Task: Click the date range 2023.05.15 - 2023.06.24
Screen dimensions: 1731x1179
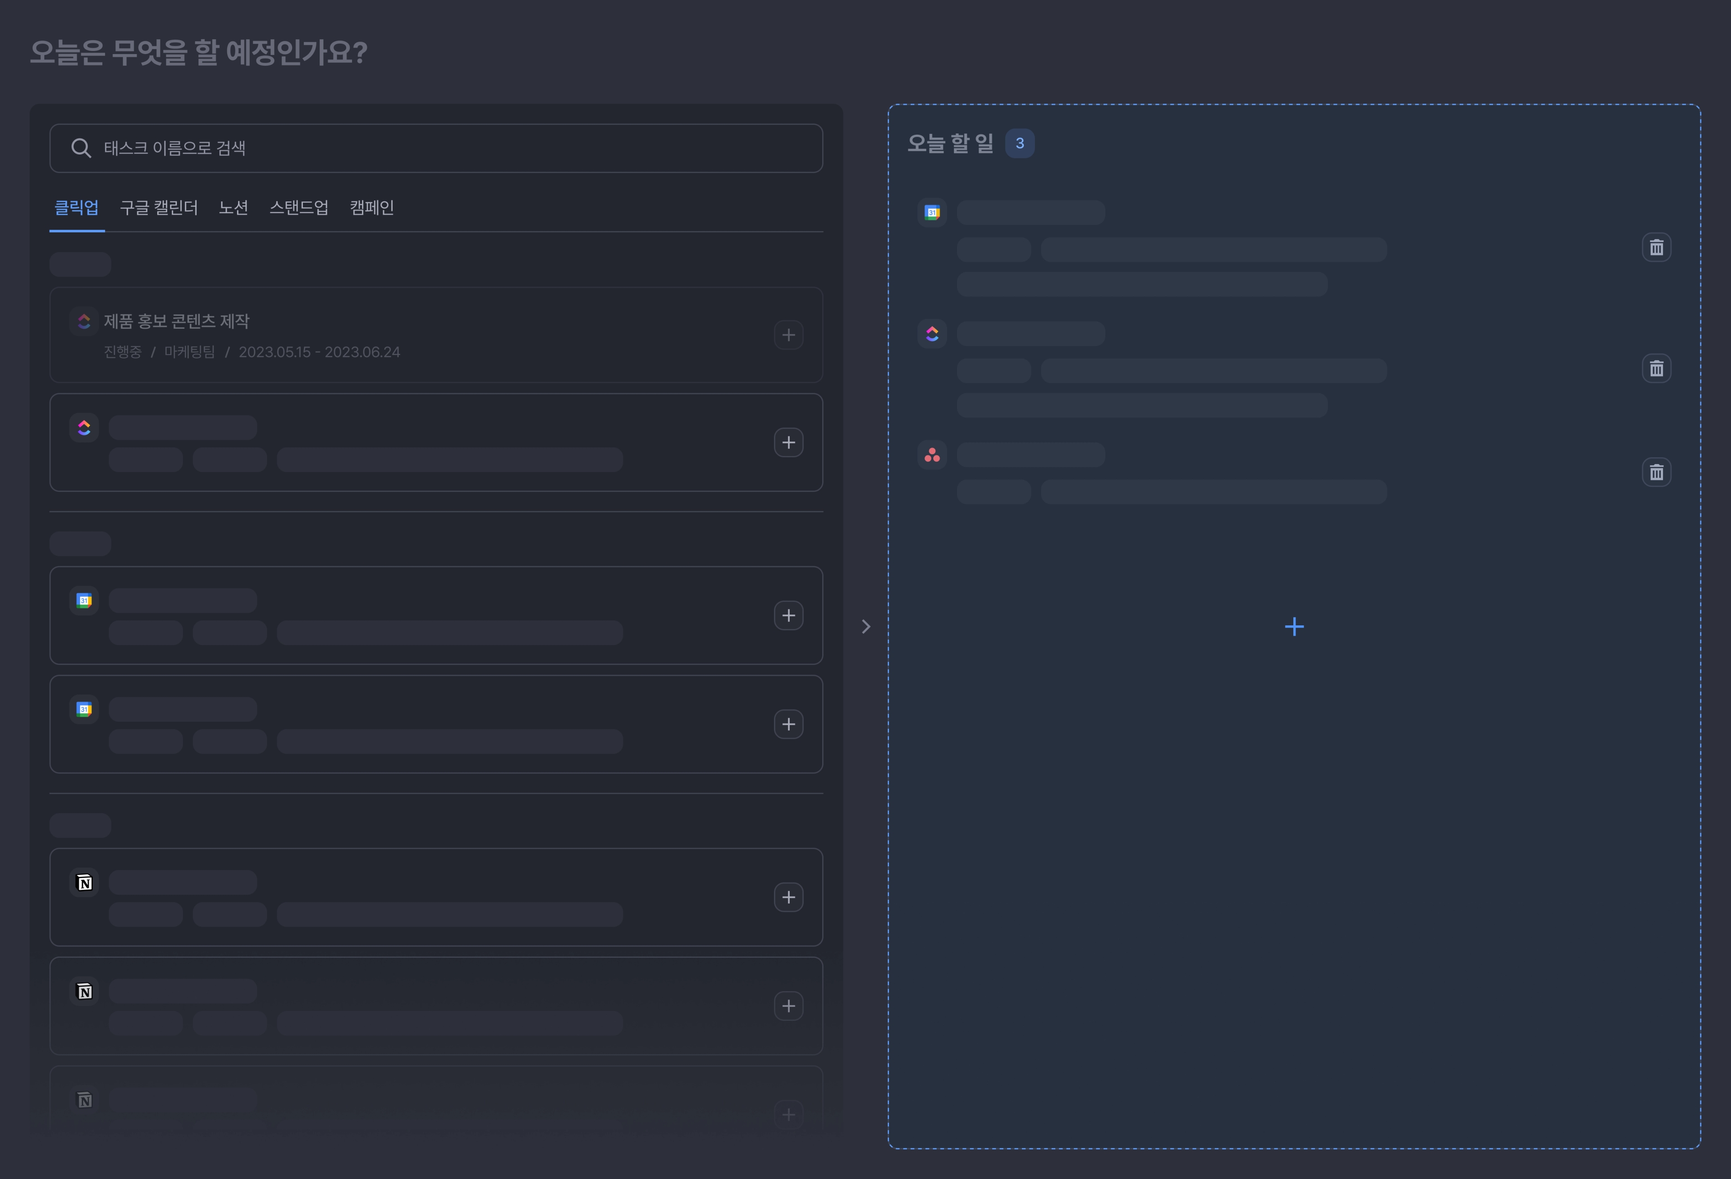Action: coord(319,352)
